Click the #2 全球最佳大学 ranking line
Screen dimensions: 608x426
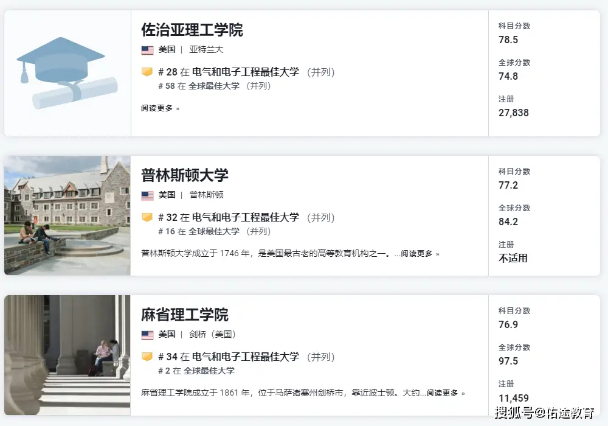pos(196,371)
